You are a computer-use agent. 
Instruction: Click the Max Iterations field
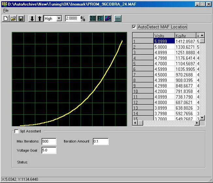pos(49,142)
